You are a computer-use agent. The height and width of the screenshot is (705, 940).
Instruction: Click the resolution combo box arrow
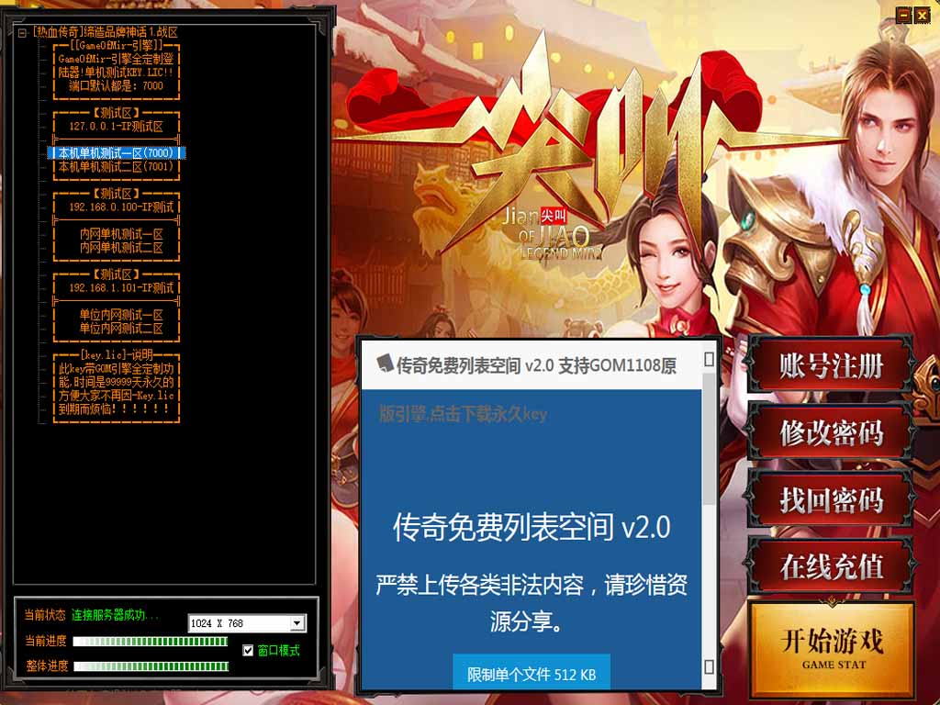coord(297,623)
